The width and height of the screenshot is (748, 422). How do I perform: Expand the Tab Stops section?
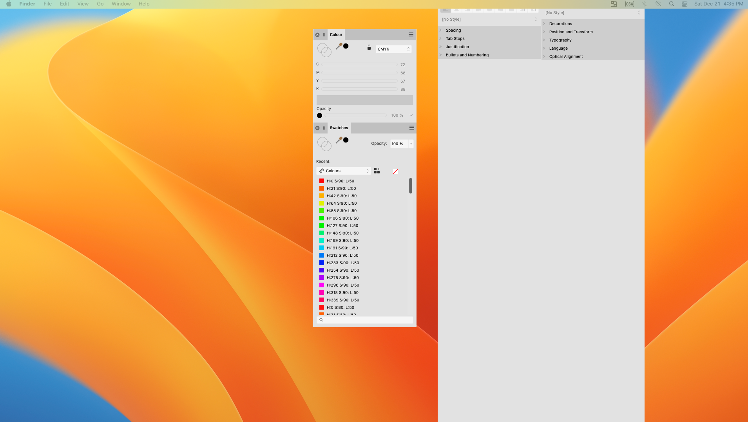(489, 38)
